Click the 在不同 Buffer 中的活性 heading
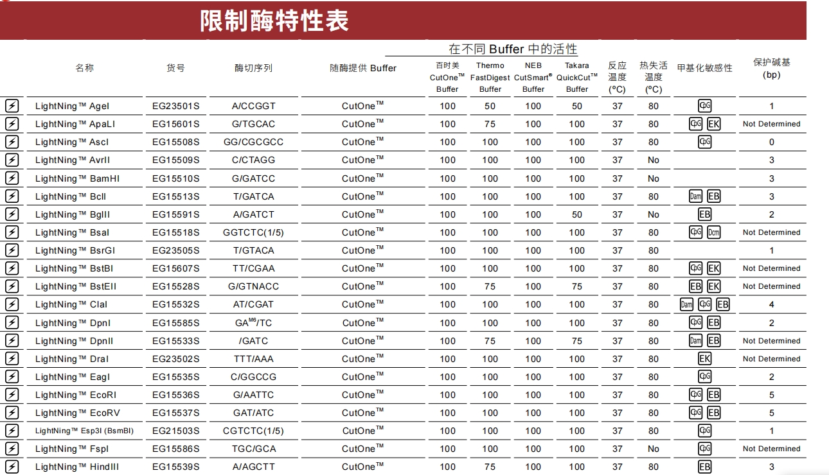The height and width of the screenshot is (475, 829). 513,49
